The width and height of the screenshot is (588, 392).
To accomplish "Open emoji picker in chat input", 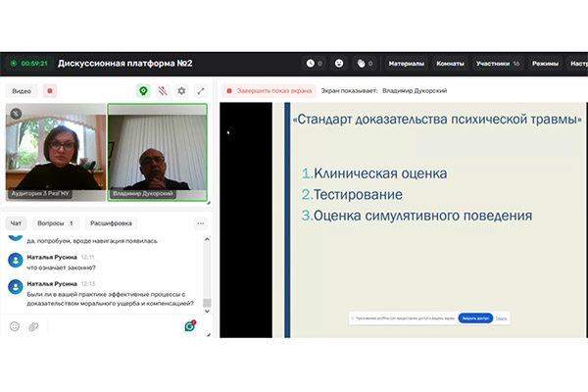I will (15, 326).
